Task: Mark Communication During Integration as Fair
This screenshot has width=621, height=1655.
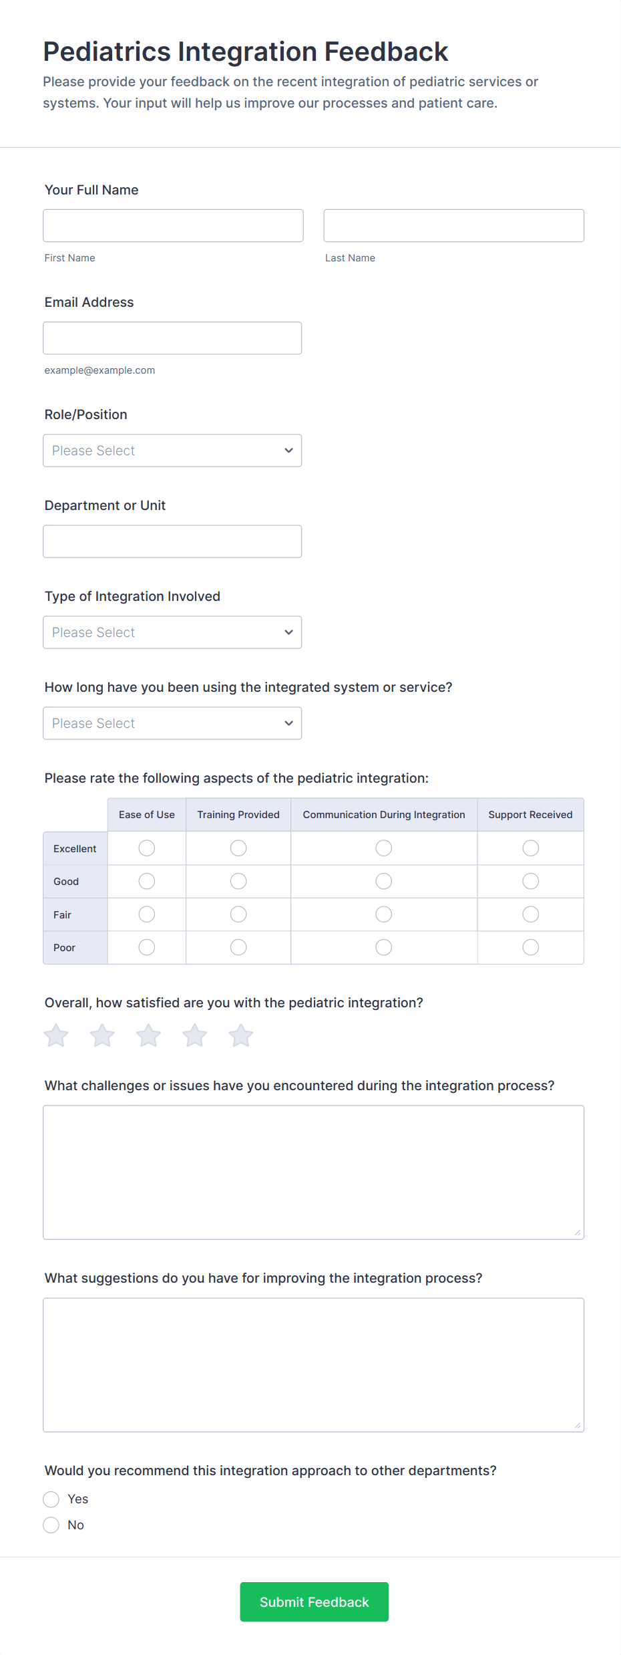Action: pyautogui.click(x=384, y=914)
